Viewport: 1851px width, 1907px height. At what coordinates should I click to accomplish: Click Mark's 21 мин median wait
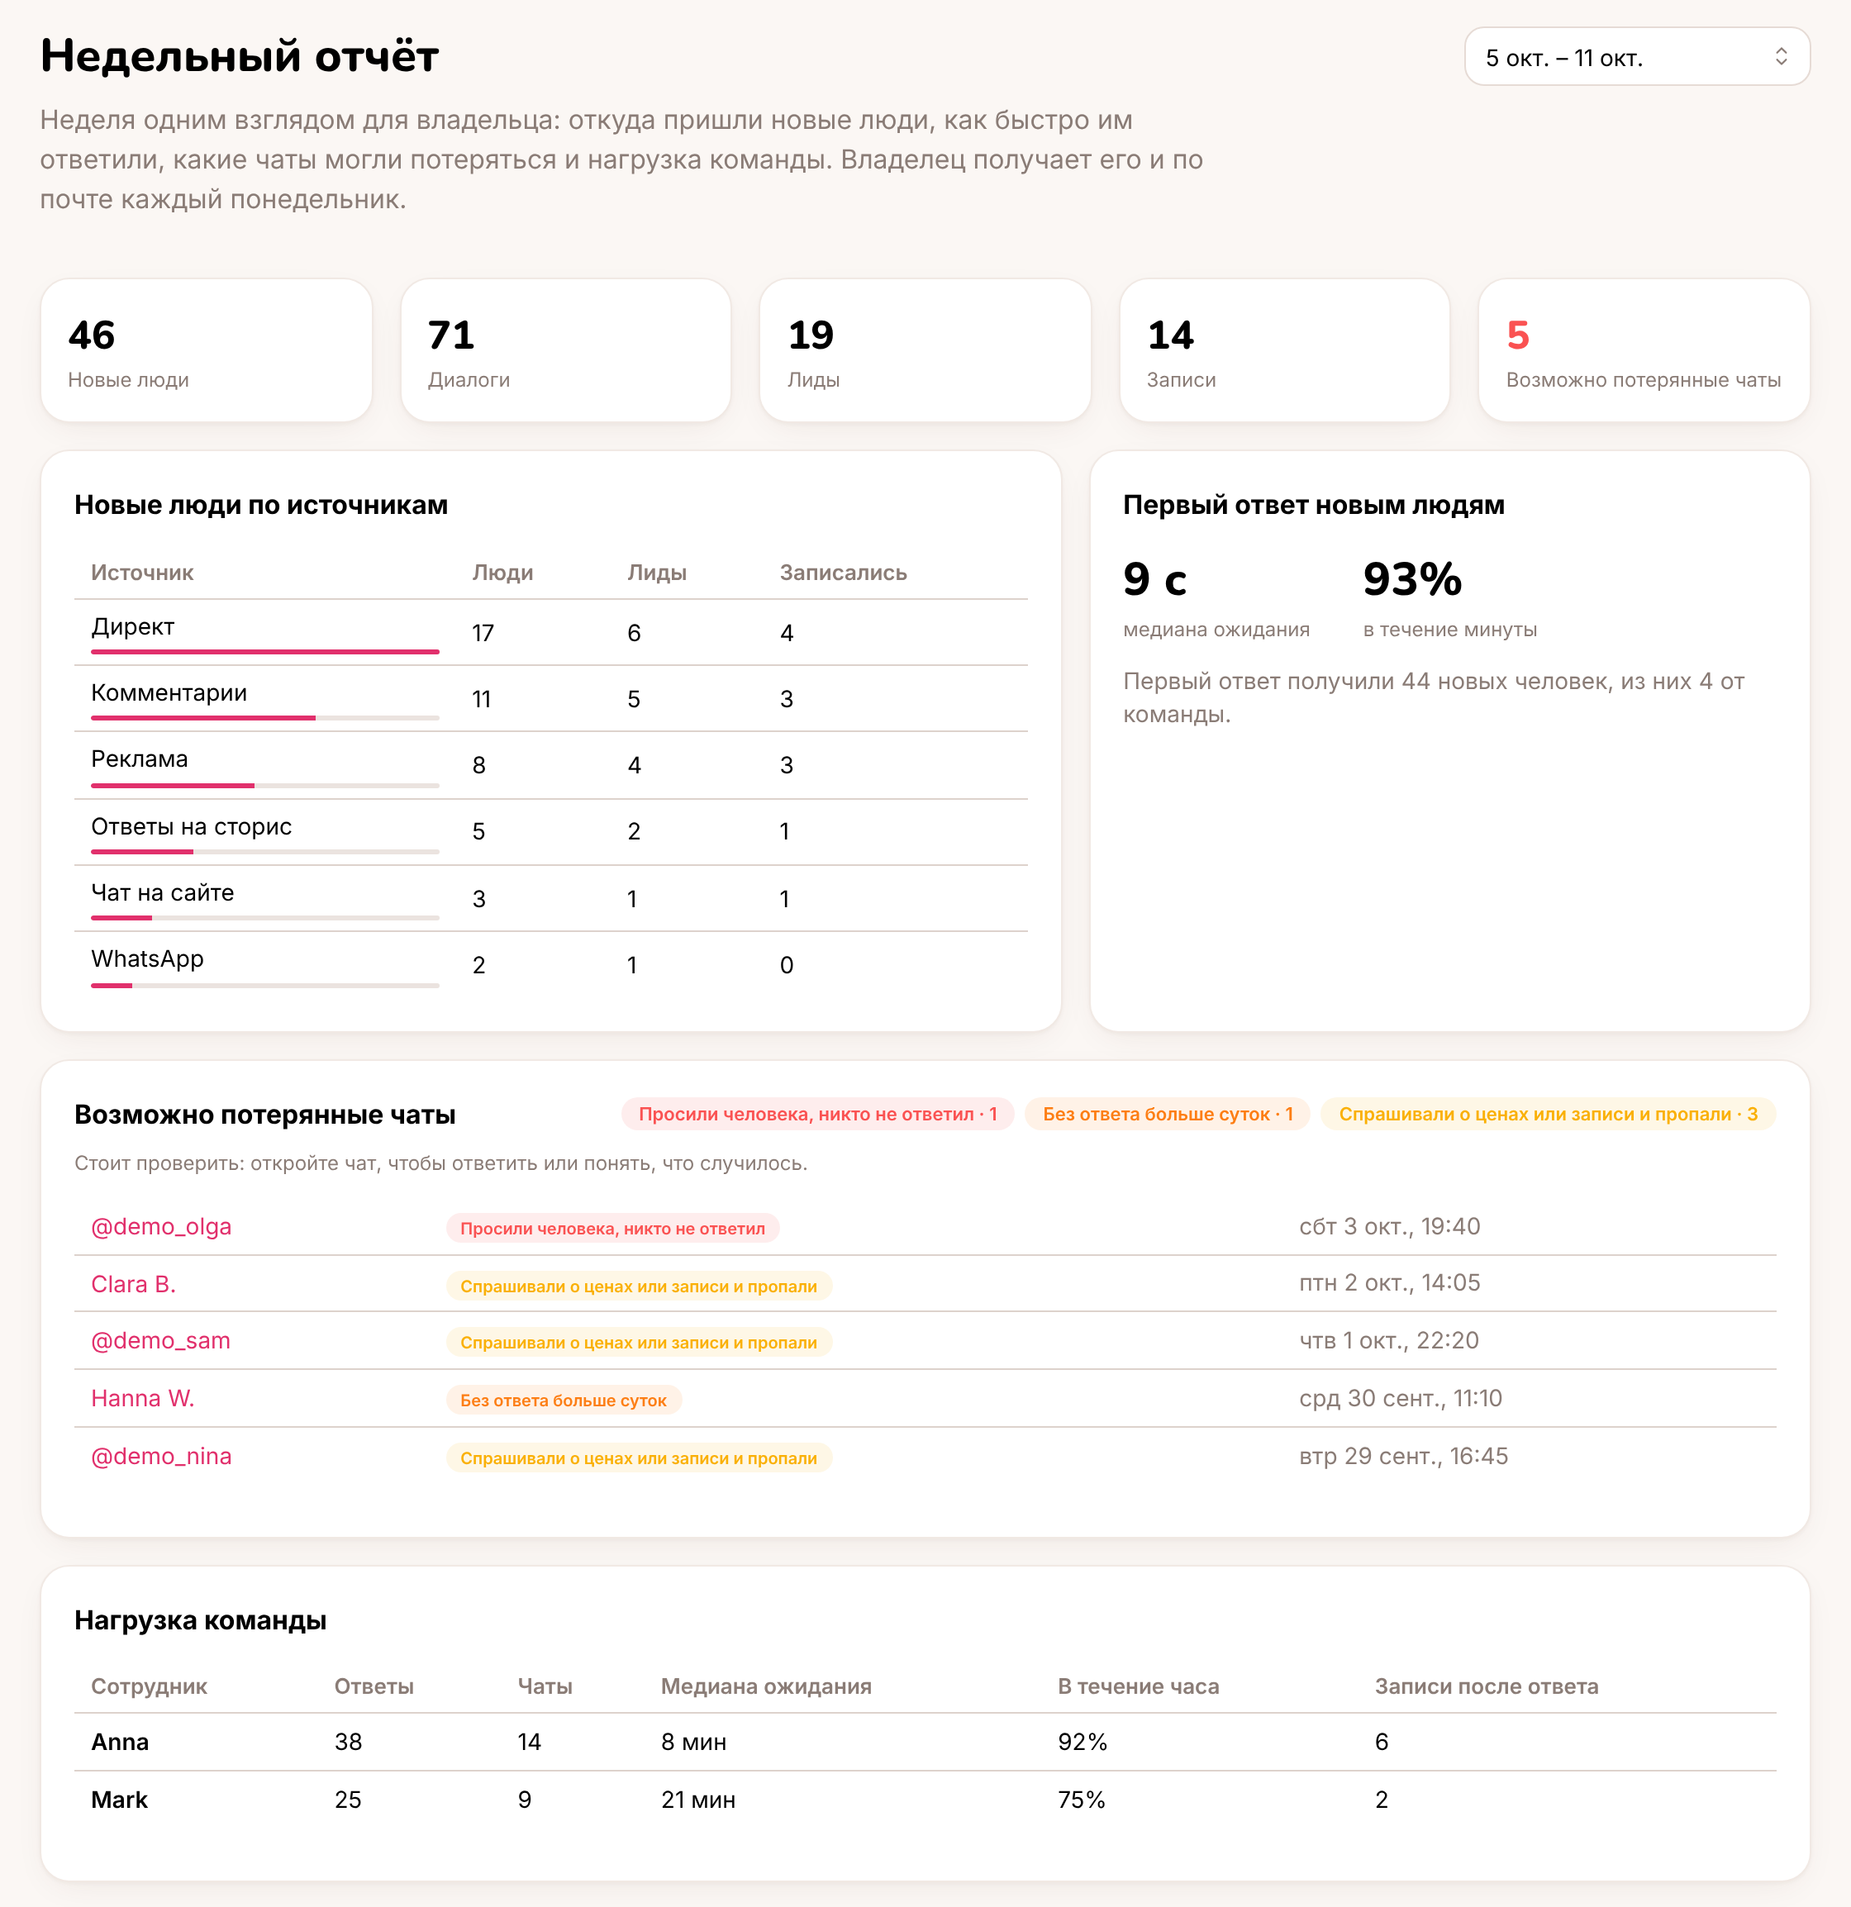tap(697, 1799)
